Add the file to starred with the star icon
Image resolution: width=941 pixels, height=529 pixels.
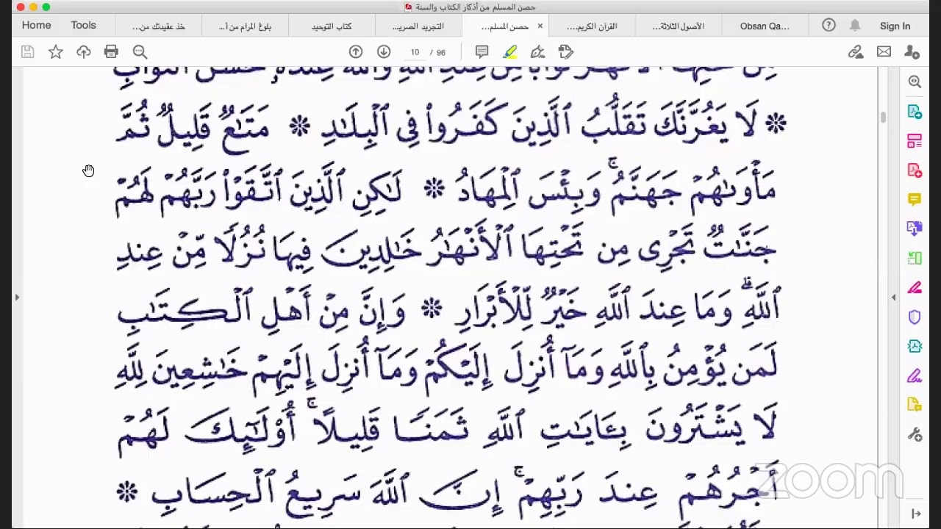click(55, 51)
